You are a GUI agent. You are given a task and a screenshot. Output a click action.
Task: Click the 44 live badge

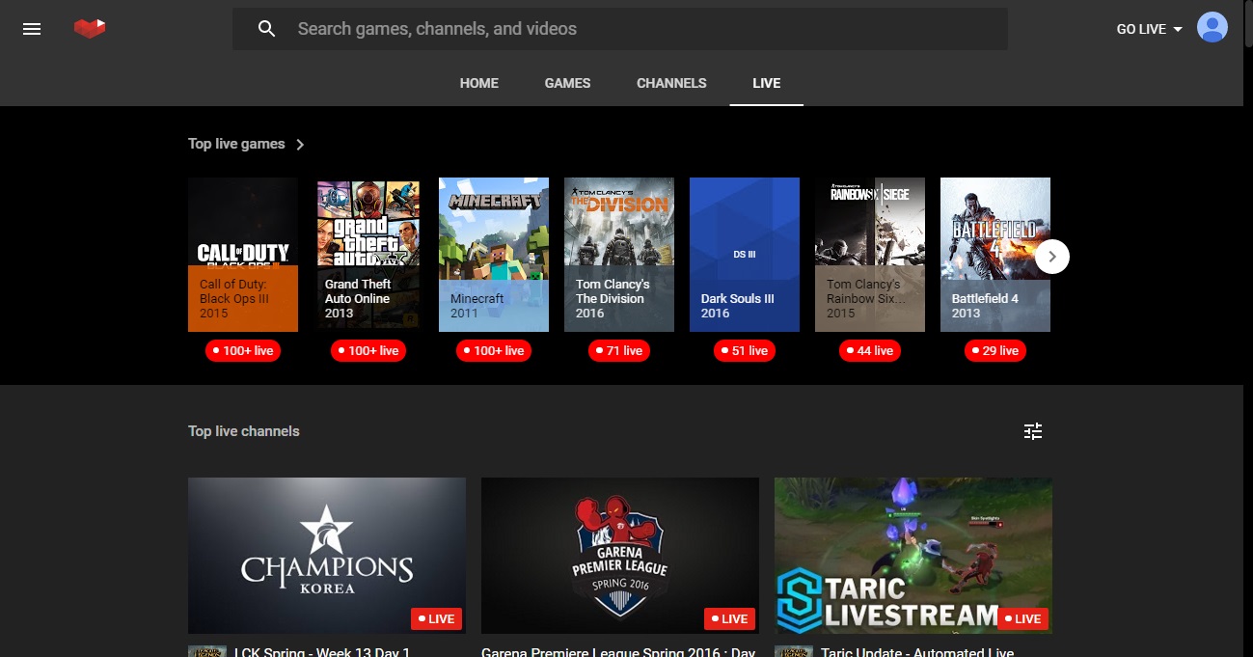pos(870,351)
